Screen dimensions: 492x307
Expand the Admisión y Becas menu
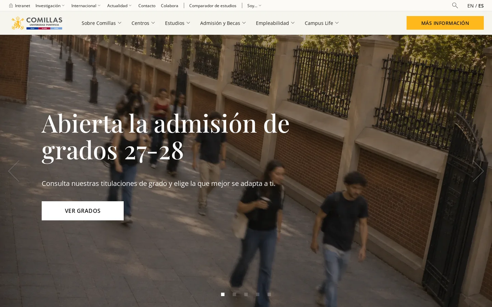click(x=223, y=23)
